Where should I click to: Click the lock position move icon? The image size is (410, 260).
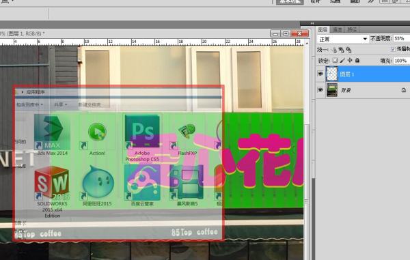coord(350,61)
